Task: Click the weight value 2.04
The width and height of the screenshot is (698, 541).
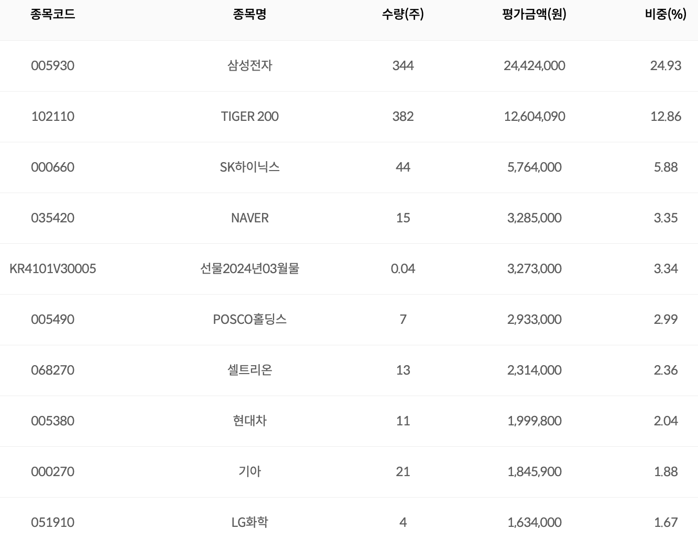Action: (x=666, y=421)
